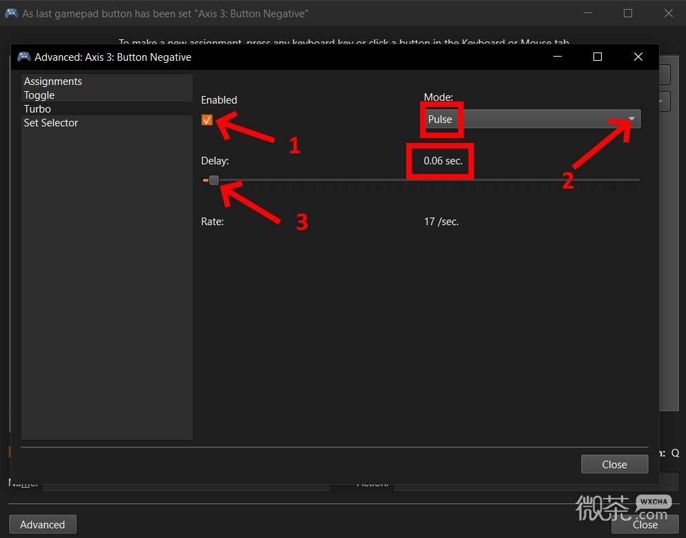Viewport: 686px width, 538px height.
Task: Maximize the background assignment window
Action: [x=628, y=13]
